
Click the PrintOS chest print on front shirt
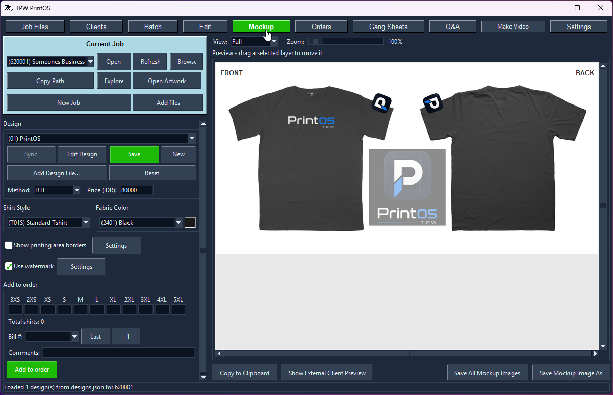(x=311, y=122)
